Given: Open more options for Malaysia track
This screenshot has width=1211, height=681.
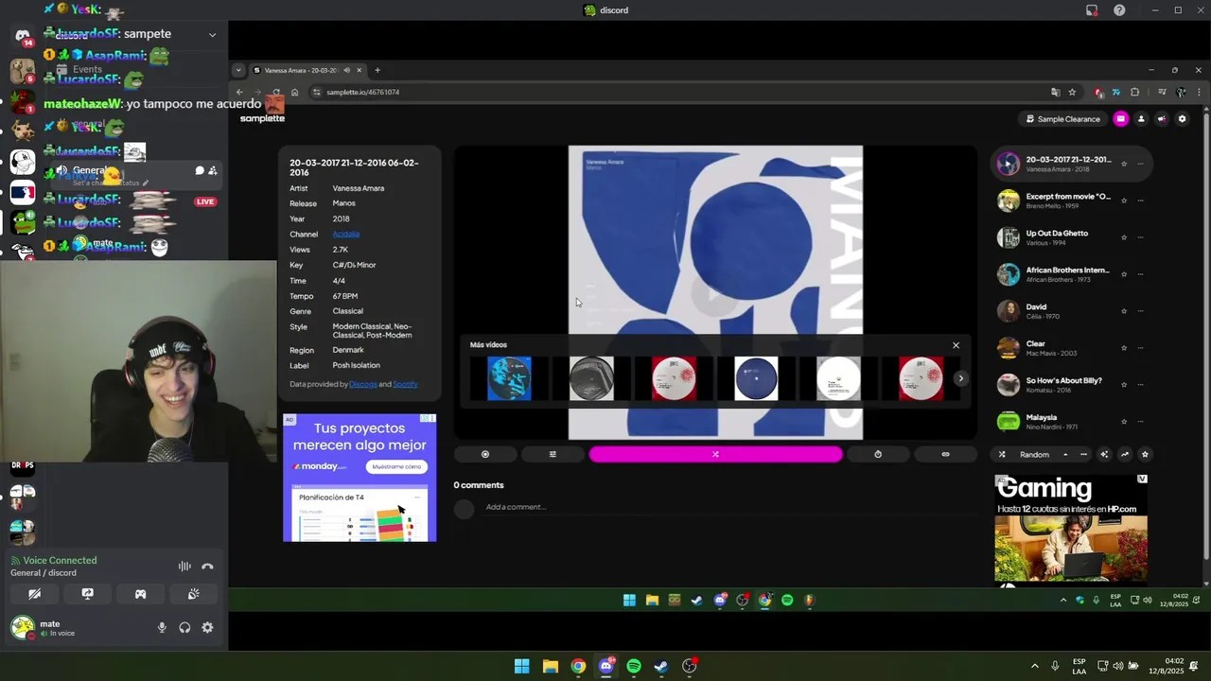Looking at the screenshot, I should click(1140, 422).
